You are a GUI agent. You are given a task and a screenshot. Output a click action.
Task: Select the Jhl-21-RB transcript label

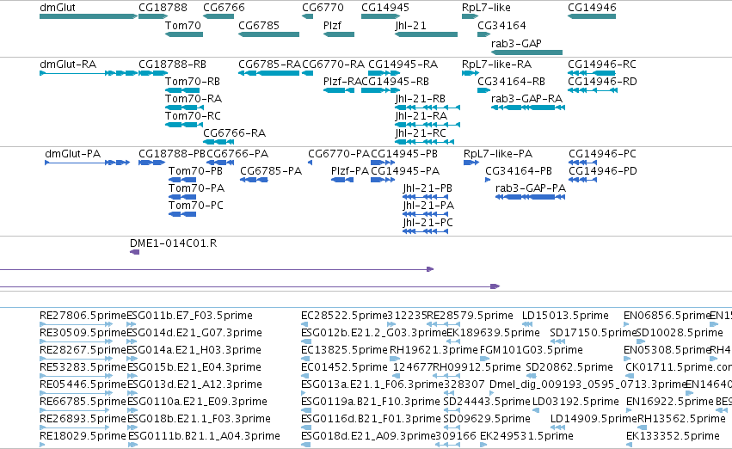point(420,98)
